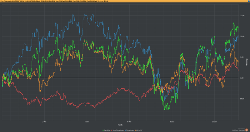Toggle the Net Won legend entry
The width and height of the screenshot is (250, 132).
[106, 130]
